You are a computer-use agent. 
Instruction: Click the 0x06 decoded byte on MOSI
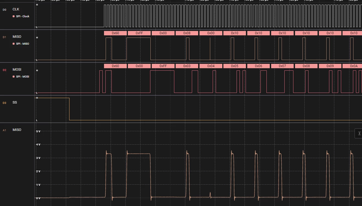(x=259, y=66)
